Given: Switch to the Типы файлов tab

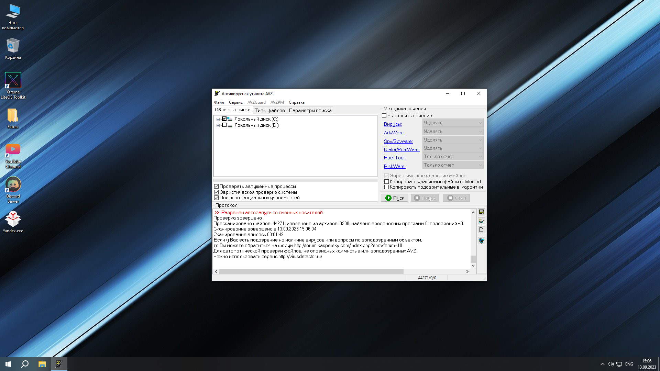Looking at the screenshot, I should (269, 110).
